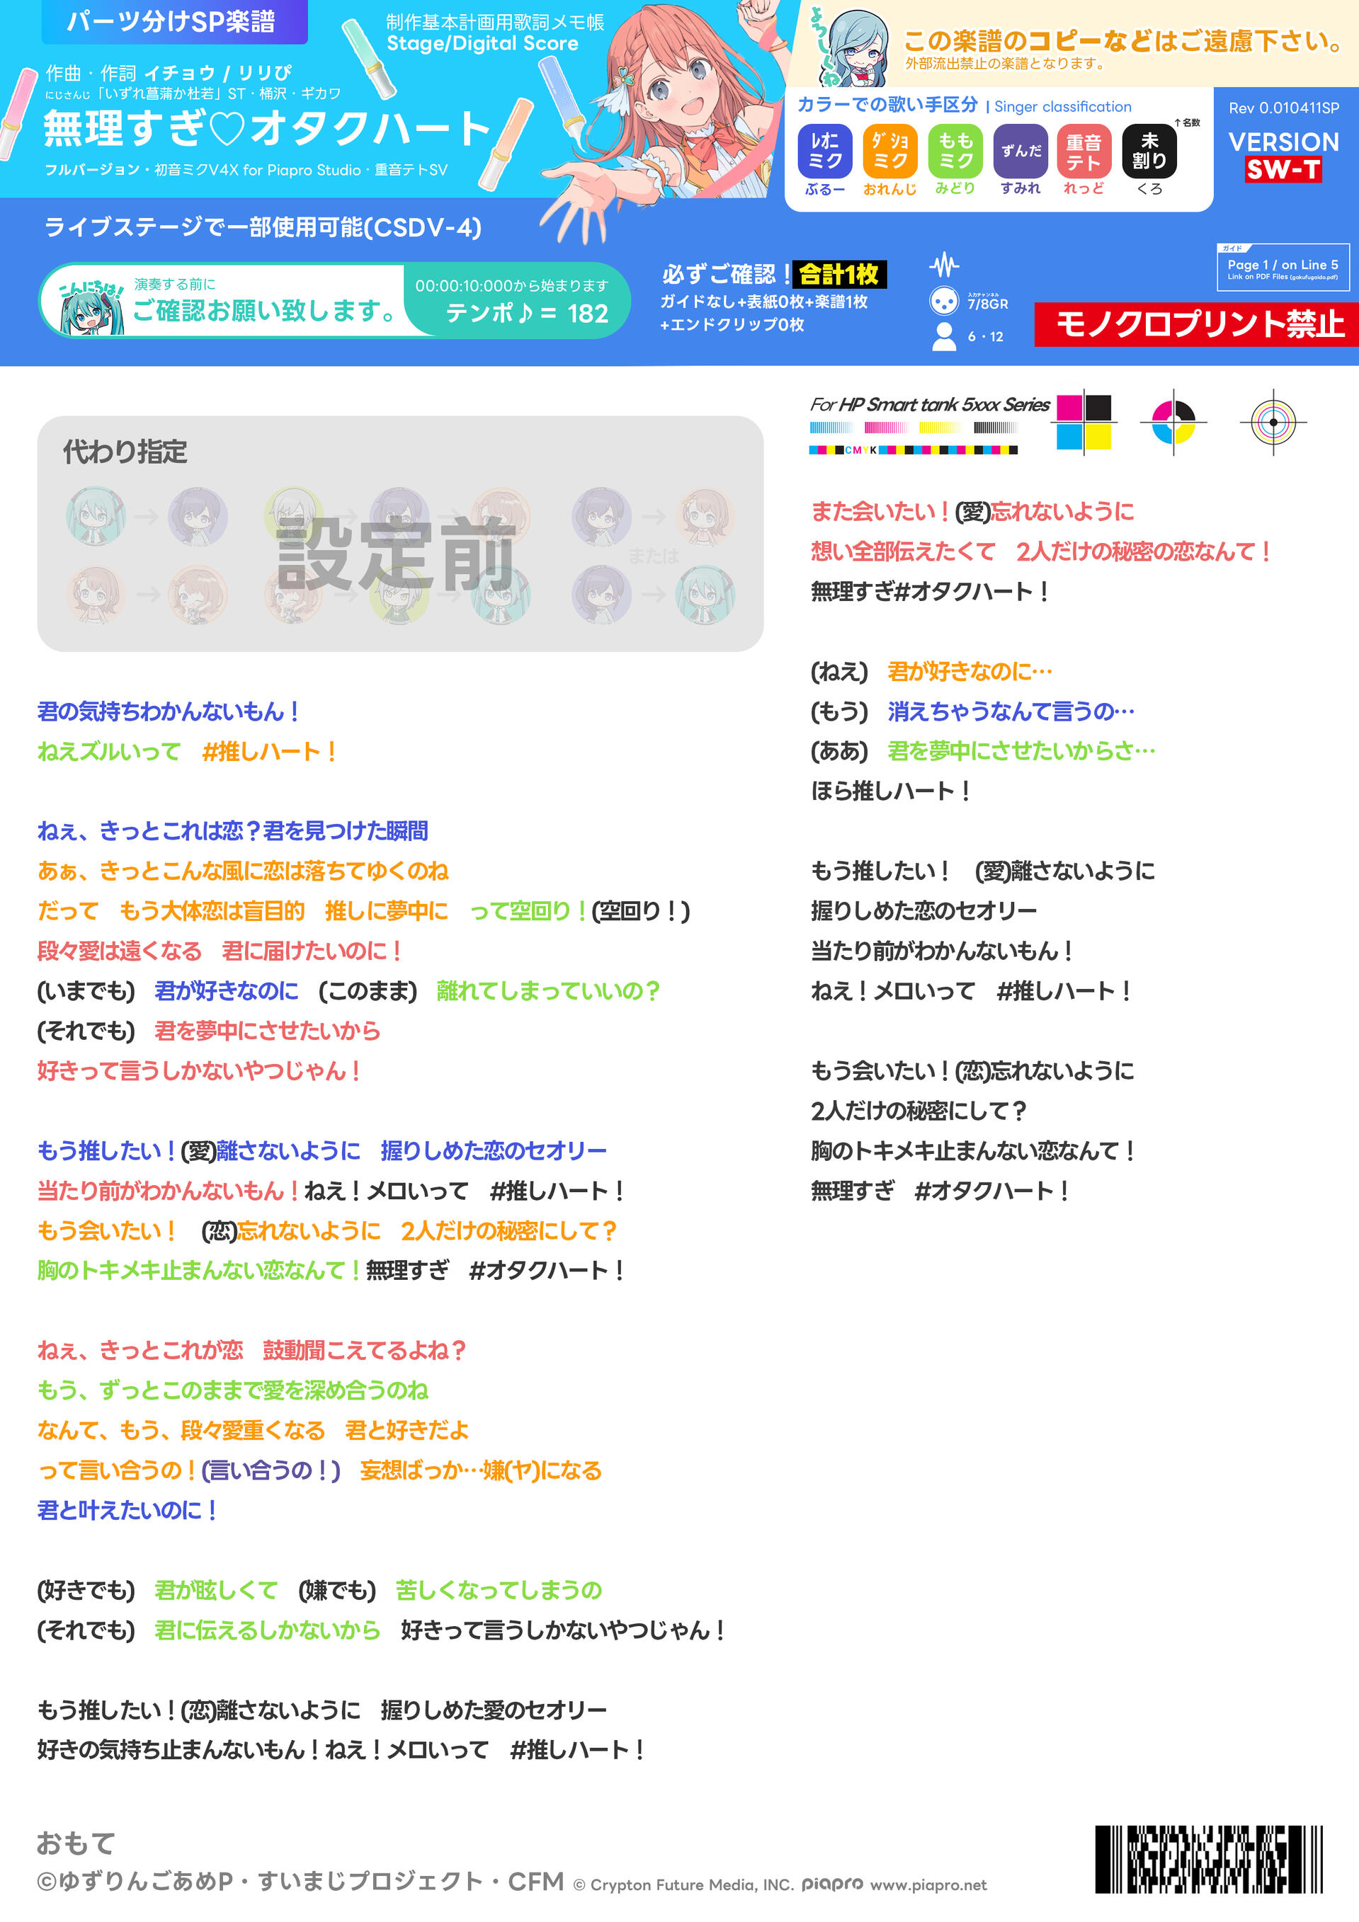Click the concentric target registration mark
The width and height of the screenshot is (1359, 1922).
[x=1273, y=422]
